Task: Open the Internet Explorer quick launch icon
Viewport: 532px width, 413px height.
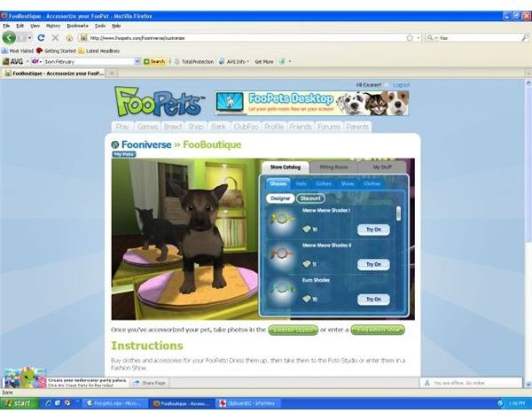Action: click(48, 403)
